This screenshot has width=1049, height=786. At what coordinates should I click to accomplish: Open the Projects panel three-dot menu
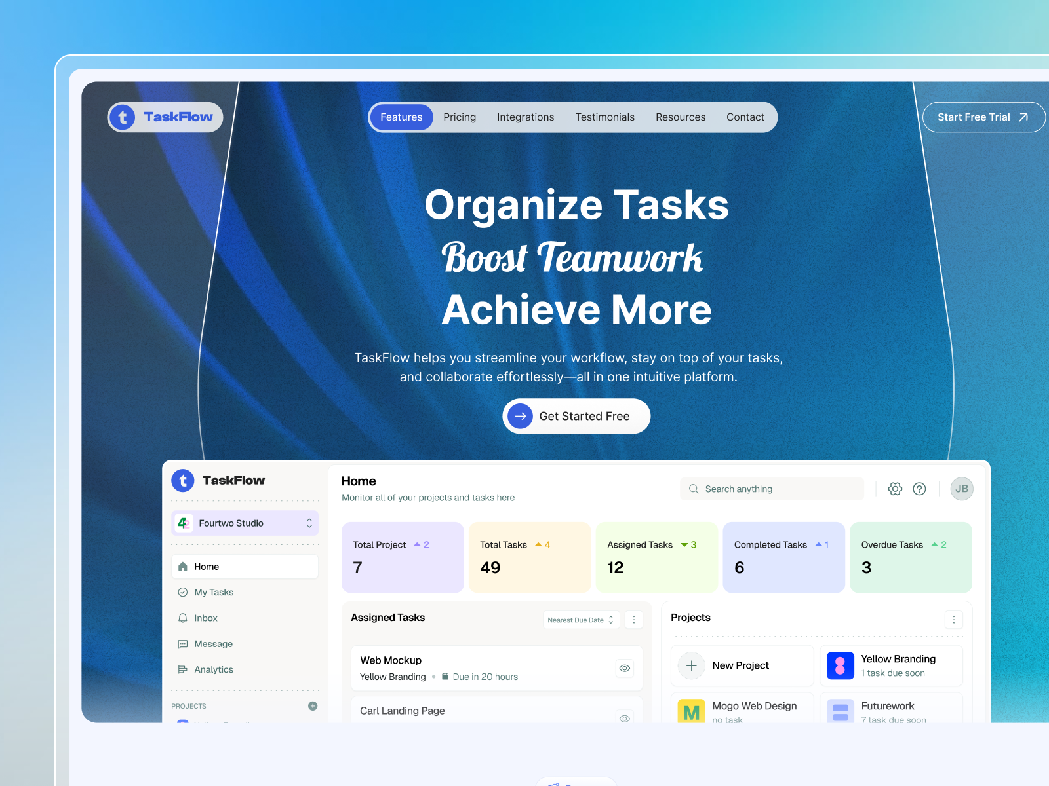click(x=953, y=620)
